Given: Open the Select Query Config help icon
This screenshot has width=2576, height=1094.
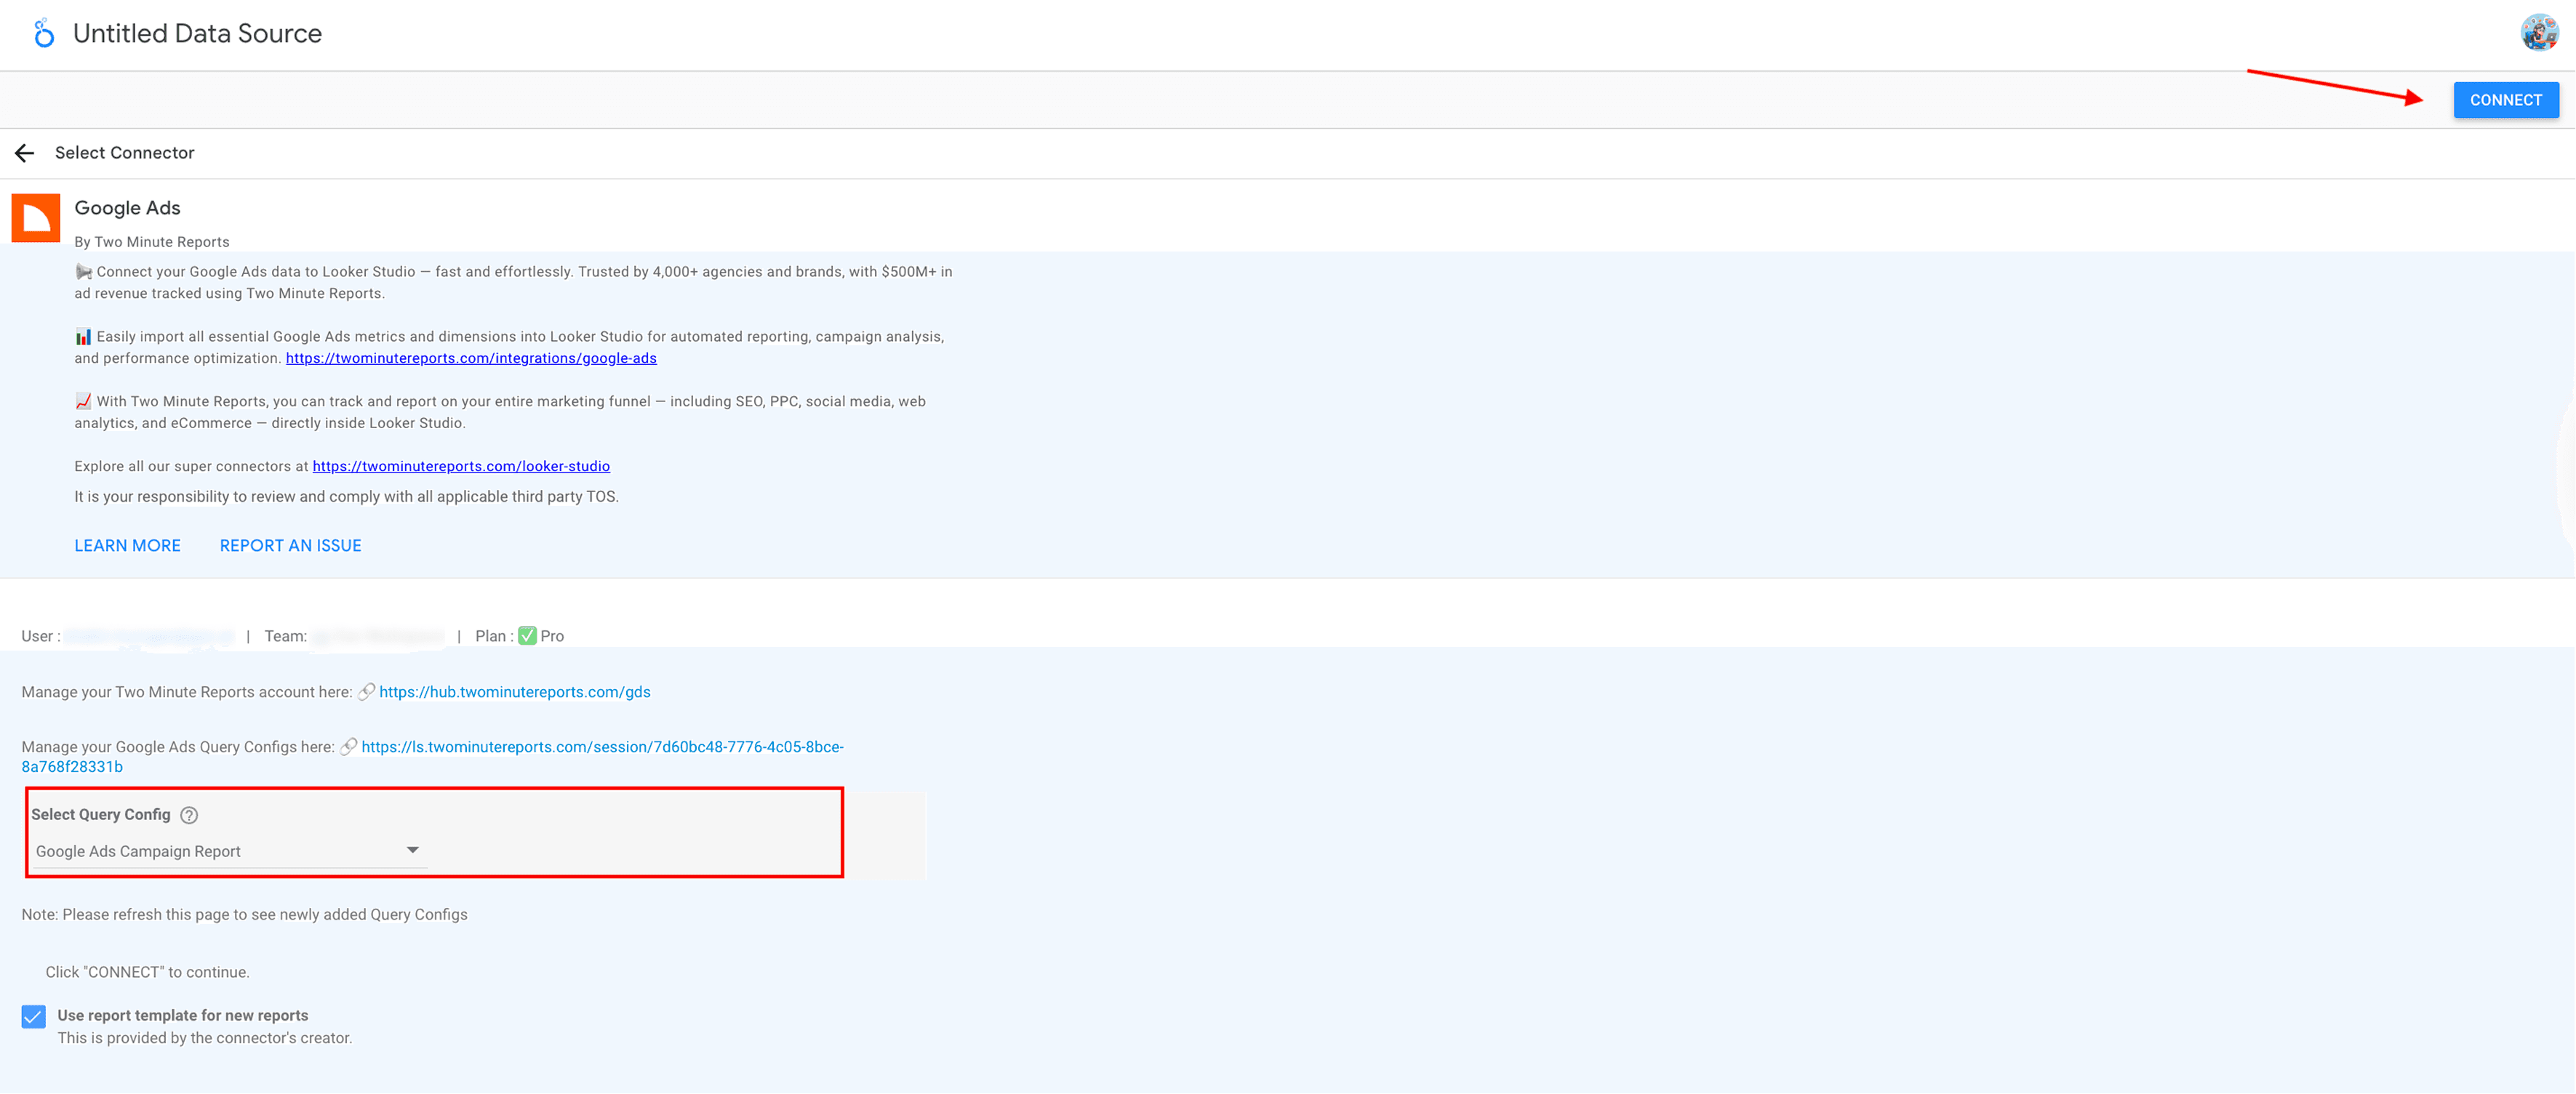Looking at the screenshot, I should pos(189,816).
